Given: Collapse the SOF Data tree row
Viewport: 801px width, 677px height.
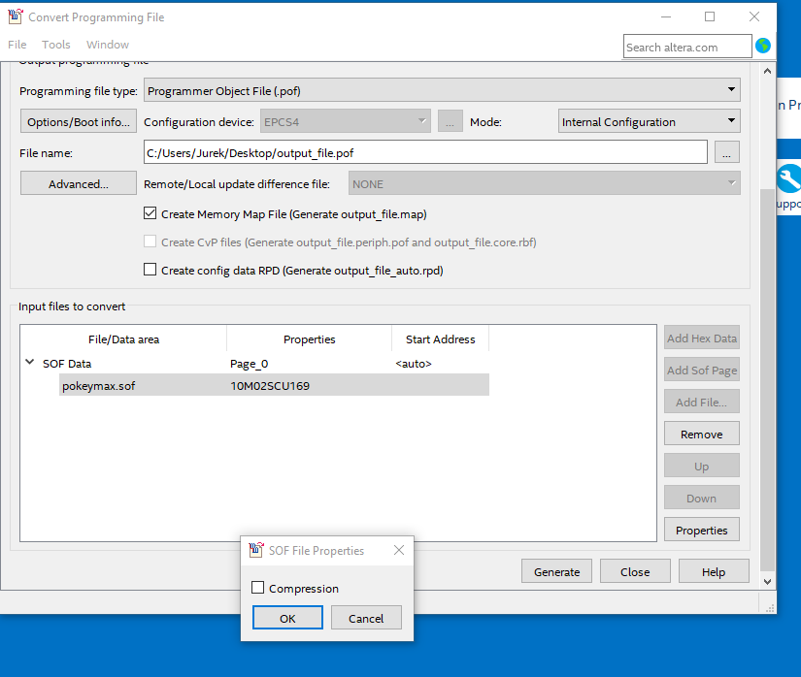Looking at the screenshot, I should [x=30, y=362].
